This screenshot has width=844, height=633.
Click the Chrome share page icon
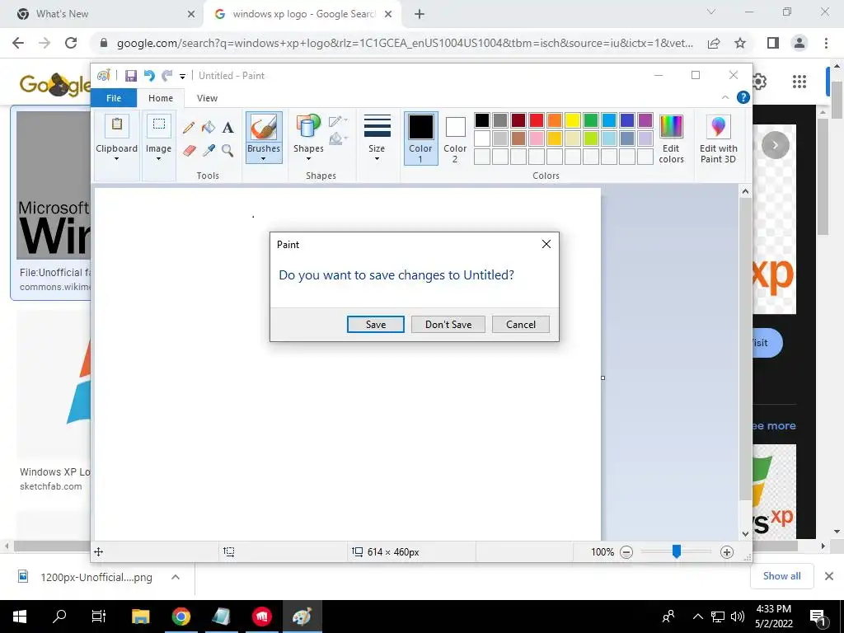pos(714,43)
